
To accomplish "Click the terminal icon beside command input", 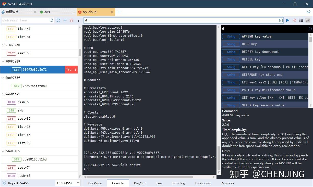I will pyautogui.click(x=281, y=20).
